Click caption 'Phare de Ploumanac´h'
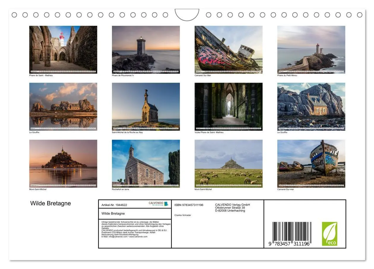Viewport: 374px width, 269px height. (123, 76)
